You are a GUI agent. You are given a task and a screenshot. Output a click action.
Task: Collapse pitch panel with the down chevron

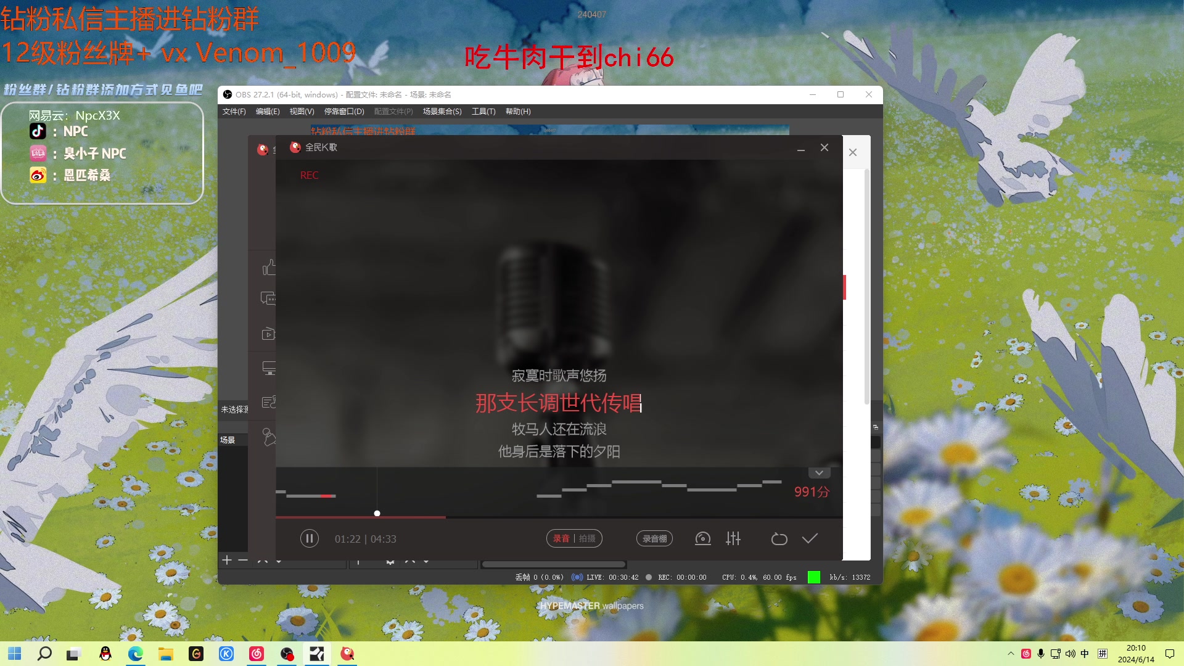pyautogui.click(x=819, y=473)
